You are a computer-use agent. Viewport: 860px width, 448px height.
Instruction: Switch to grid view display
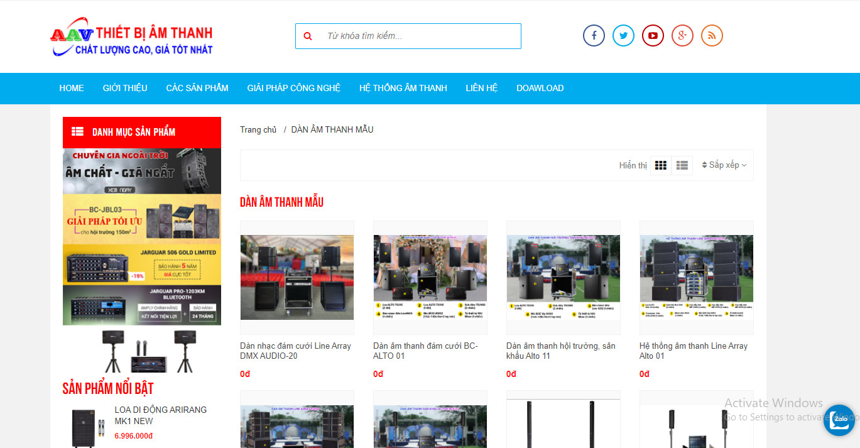661,165
